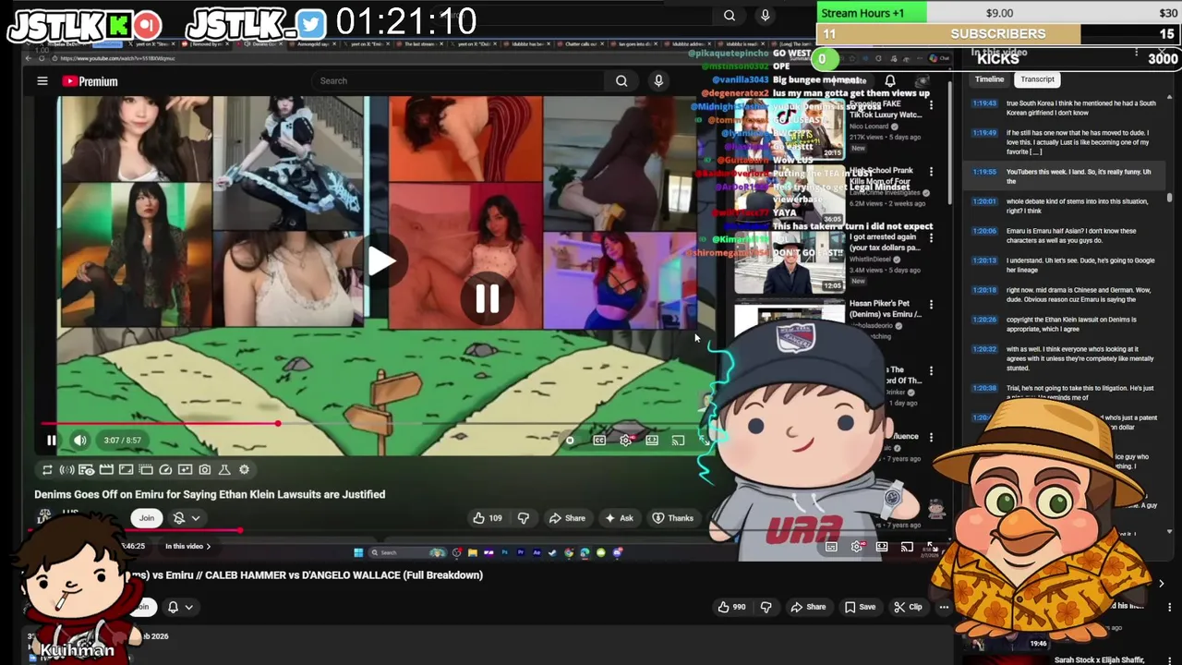Toggle closed captions CC button
The image size is (1182, 665).
(x=599, y=441)
